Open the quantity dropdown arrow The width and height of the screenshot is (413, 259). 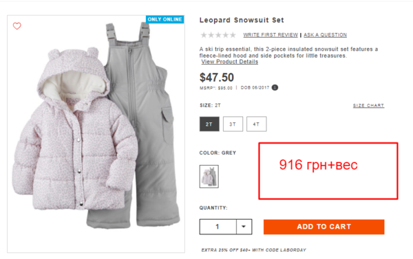[244, 227]
